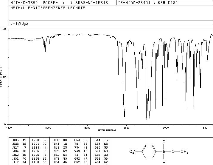The image size is (213, 165).
Task: Click the 1000 tick label on wavenumber axis
Action: tap(166, 128)
